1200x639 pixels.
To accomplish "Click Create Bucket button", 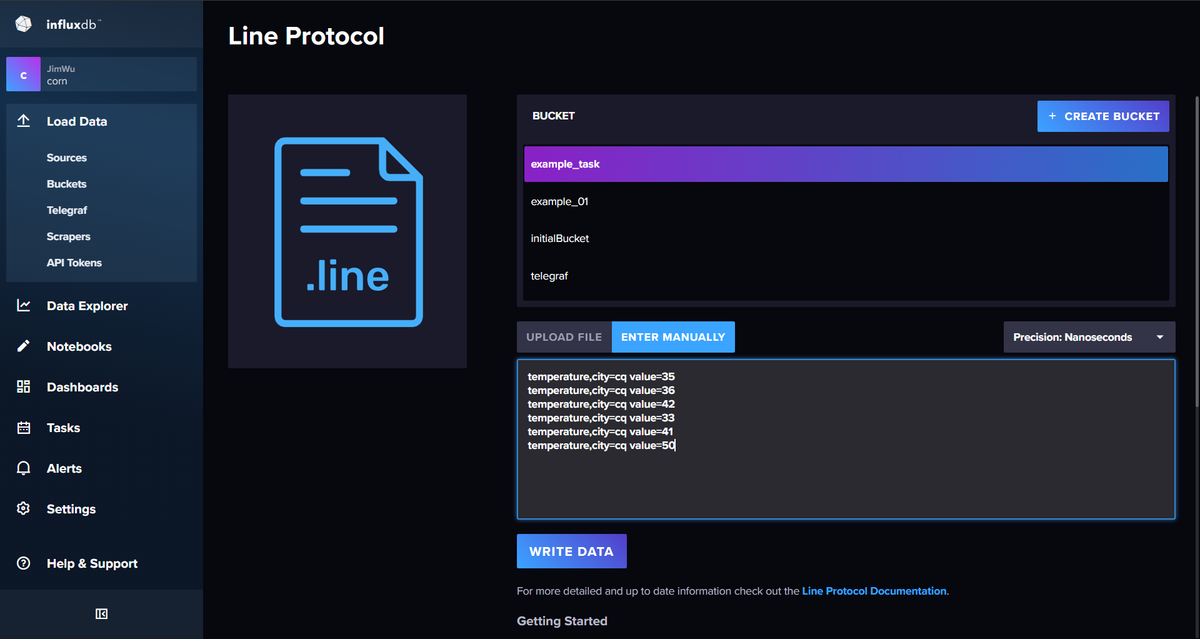I will [1103, 116].
